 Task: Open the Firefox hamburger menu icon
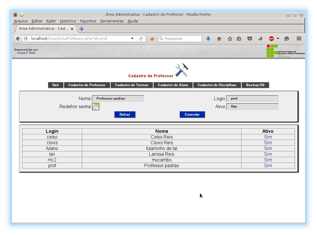(x=299, y=38)
